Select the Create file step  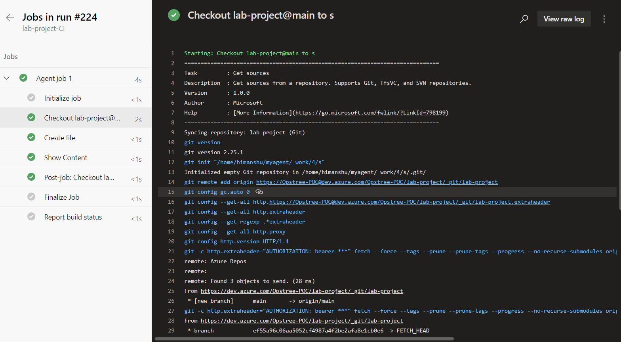(x=76, y=138)
